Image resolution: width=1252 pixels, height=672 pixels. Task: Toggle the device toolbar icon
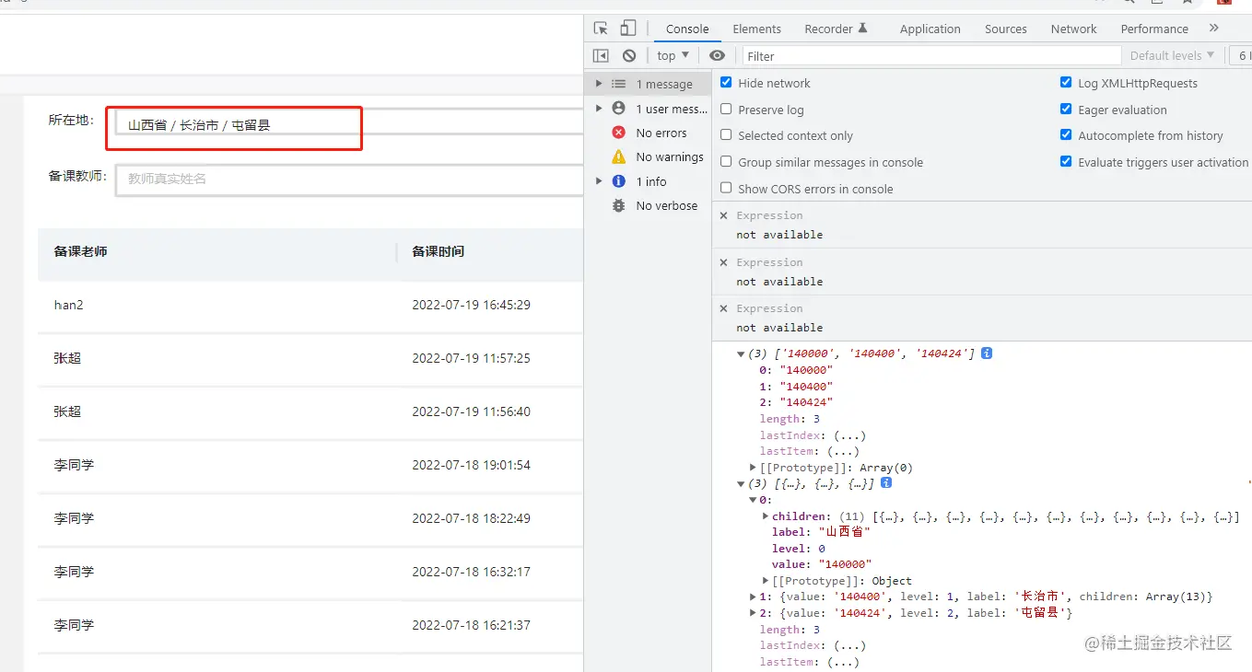tap(627, 29)
